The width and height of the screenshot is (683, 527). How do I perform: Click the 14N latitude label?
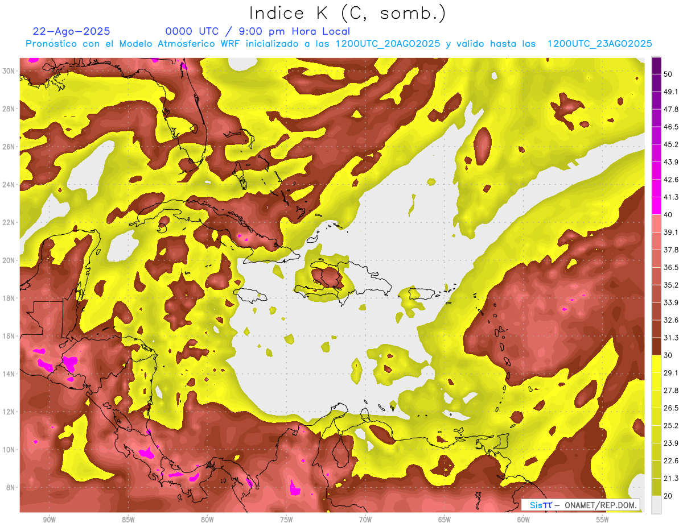point(9,374)
